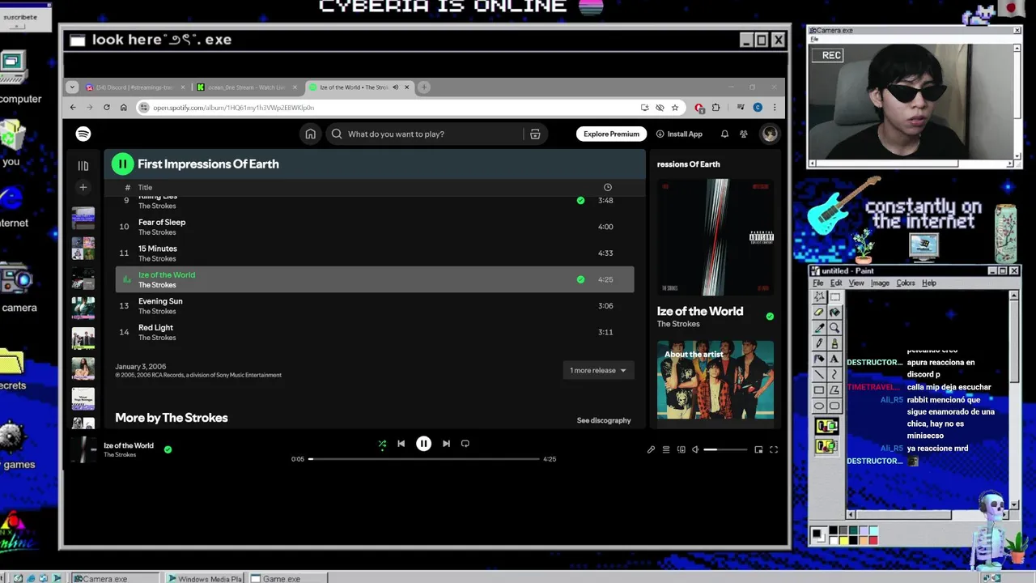Viewport: 1036px width, 583px height.
Task: Open Paint View menu
Action: point(856,283)
